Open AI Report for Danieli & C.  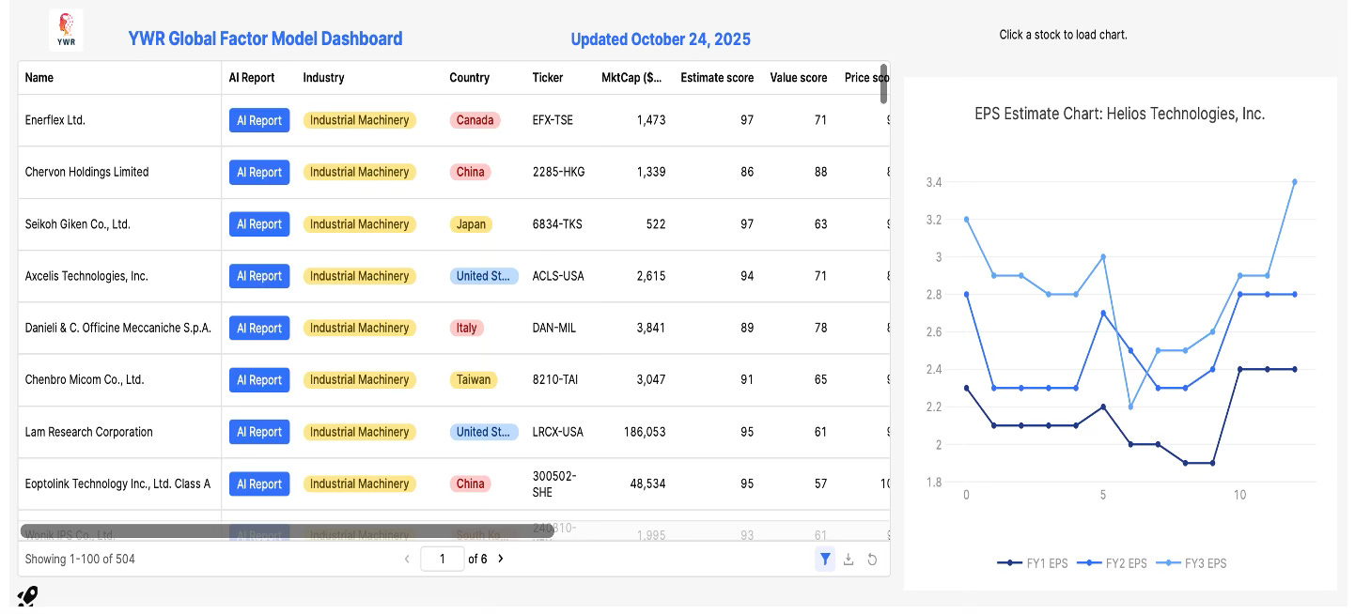click(x=259, y=328)
